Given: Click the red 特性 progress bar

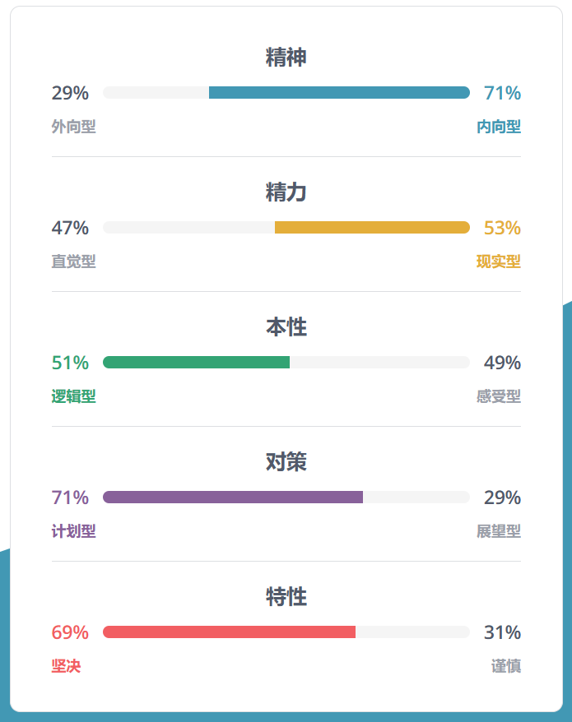Looking at the screenshot, I should coord(229,632).
